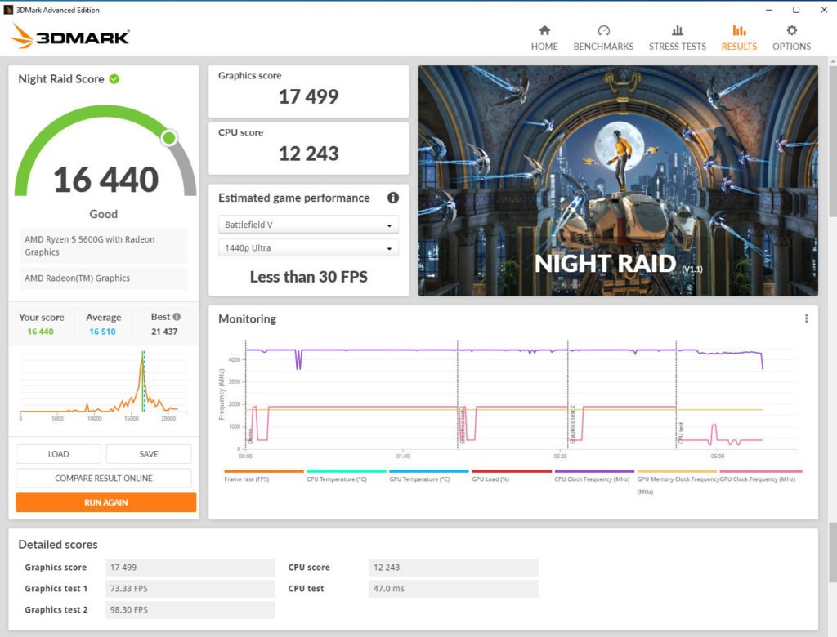Click the Benchmarks gauge icon
837x637 pixels.
pyautogui.click(x=603, y=31)
